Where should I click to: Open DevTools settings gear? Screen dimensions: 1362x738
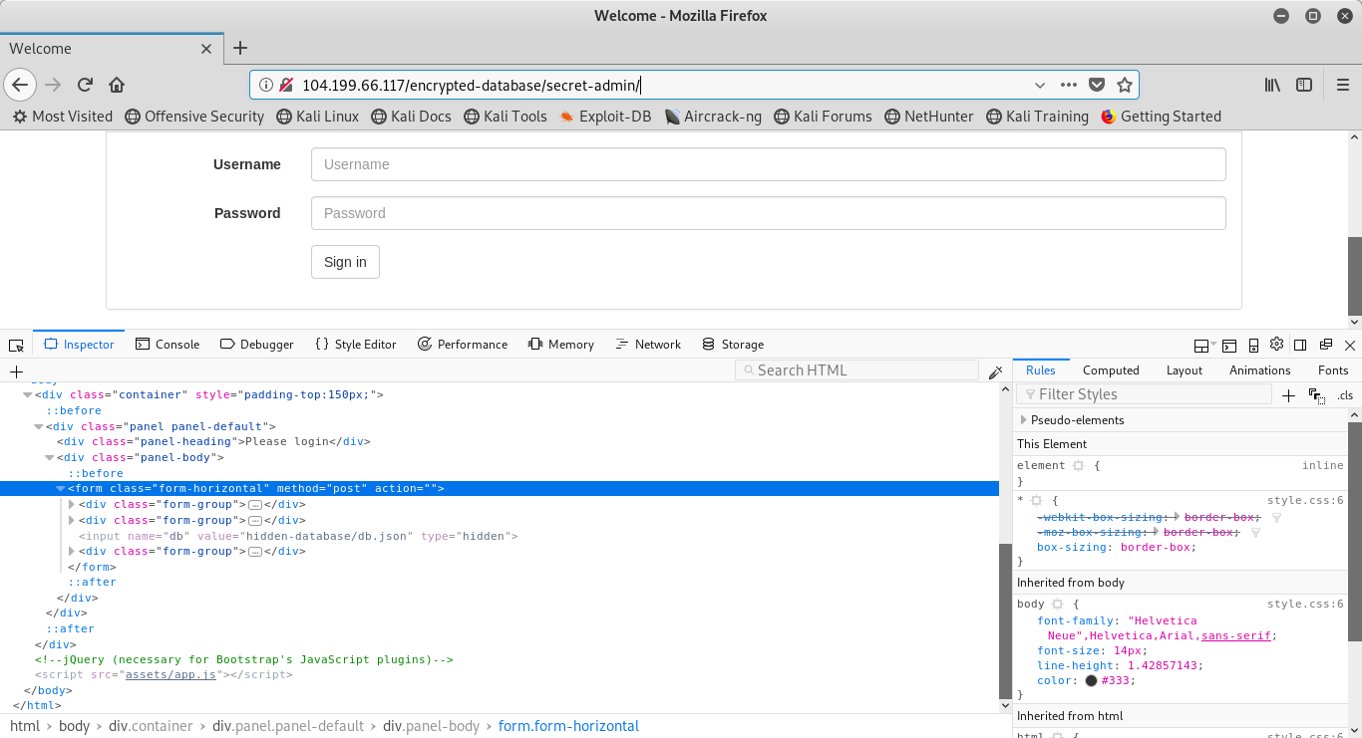[1277, 345]
